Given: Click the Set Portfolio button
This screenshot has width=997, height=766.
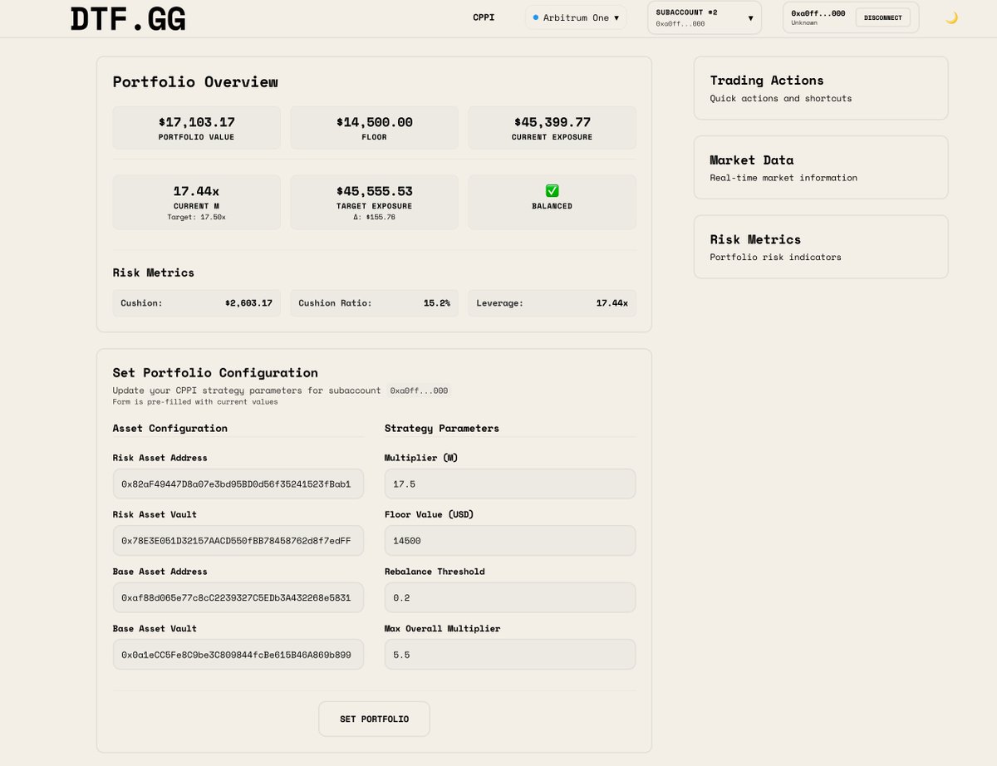Looking at the screenshot, I should click(374, 719).
